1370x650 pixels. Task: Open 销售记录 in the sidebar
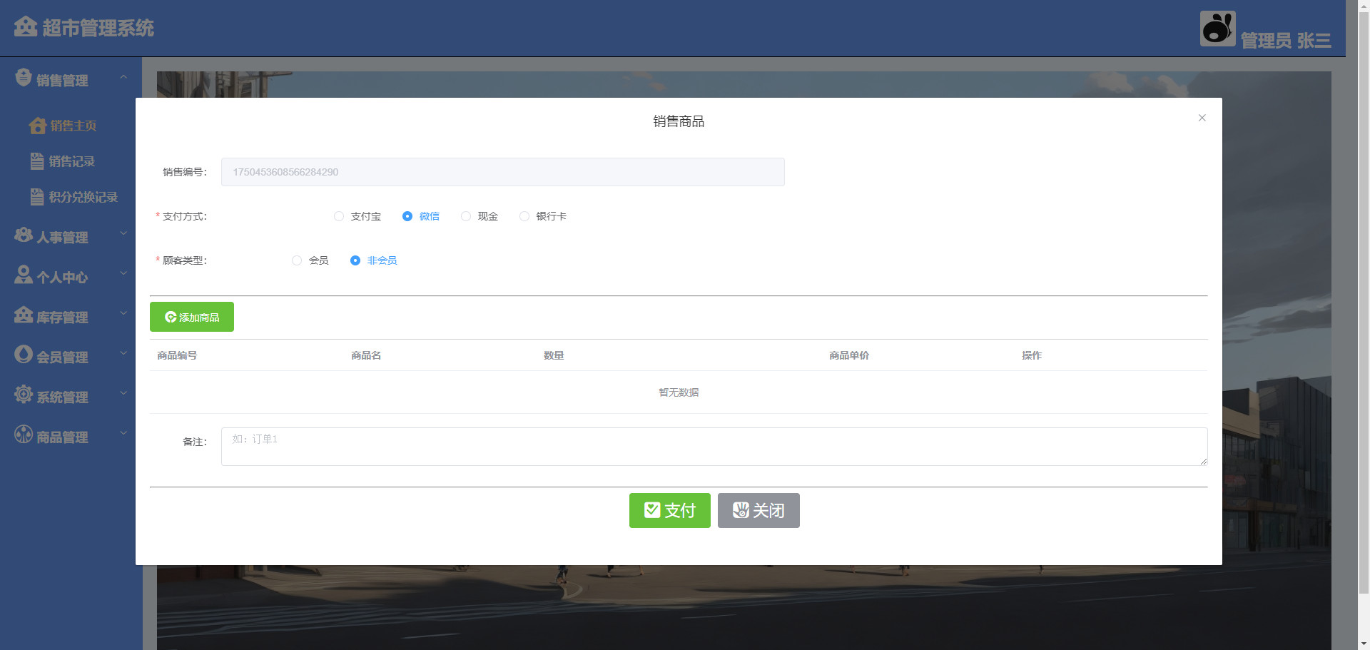click(71, 161)
